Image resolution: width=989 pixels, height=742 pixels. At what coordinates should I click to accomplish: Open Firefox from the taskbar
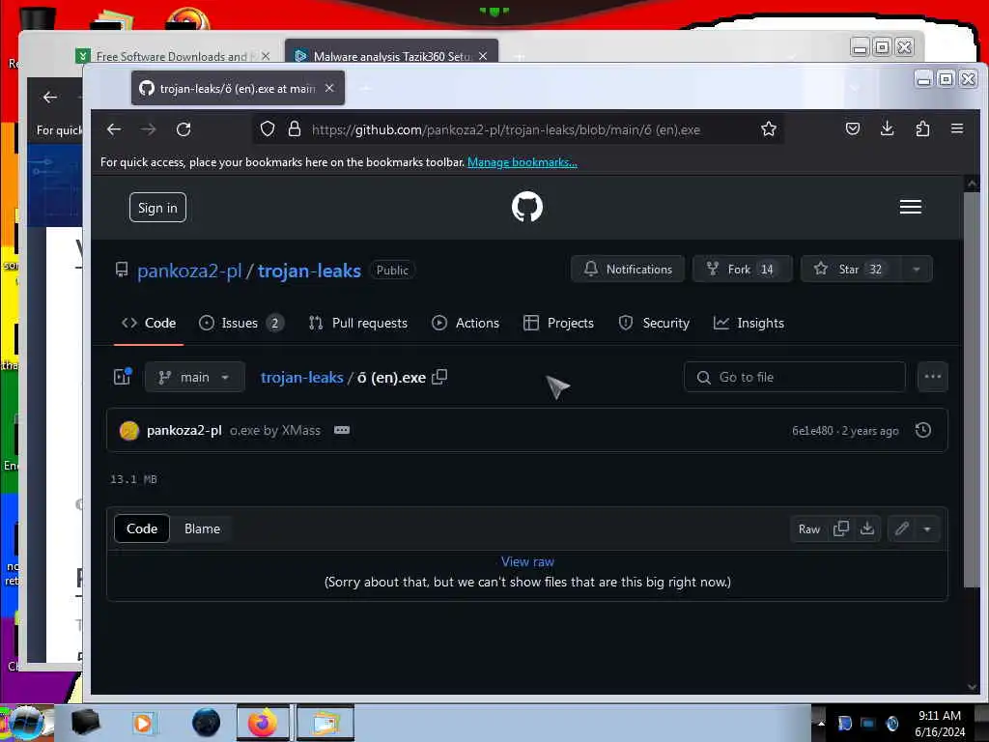pos(263,723)
